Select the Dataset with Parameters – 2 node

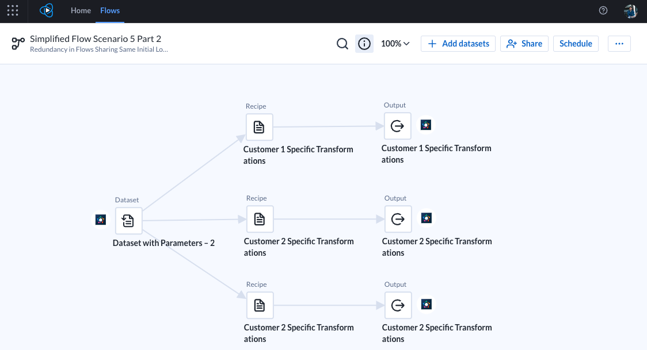pyautogui.click(x=128, y=220)
